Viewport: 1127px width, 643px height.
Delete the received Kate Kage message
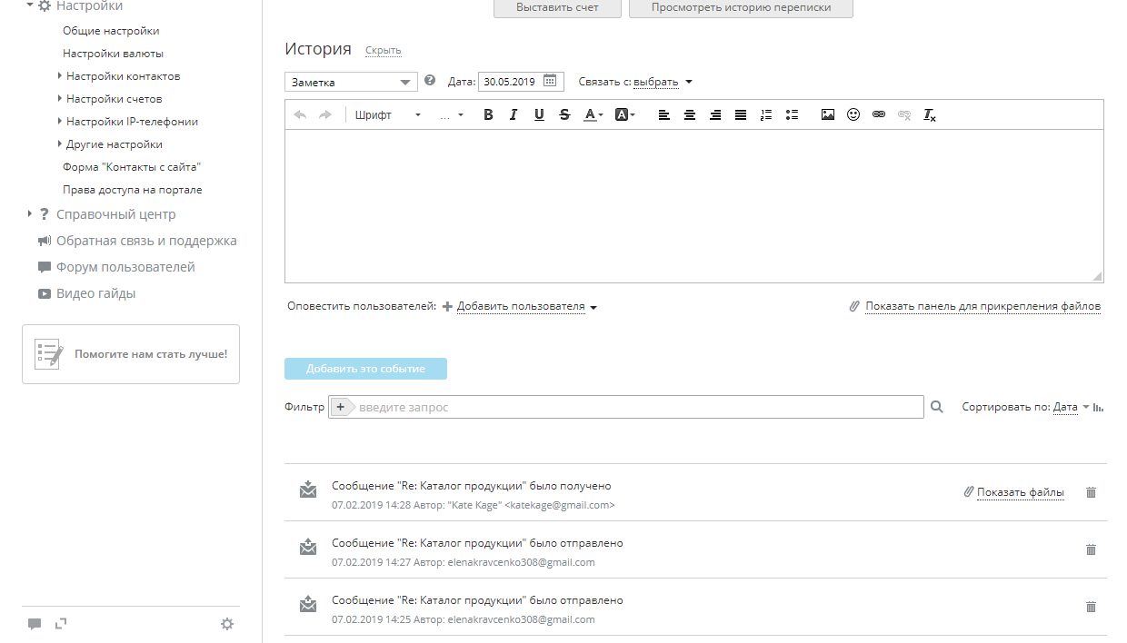(1091, 492)
